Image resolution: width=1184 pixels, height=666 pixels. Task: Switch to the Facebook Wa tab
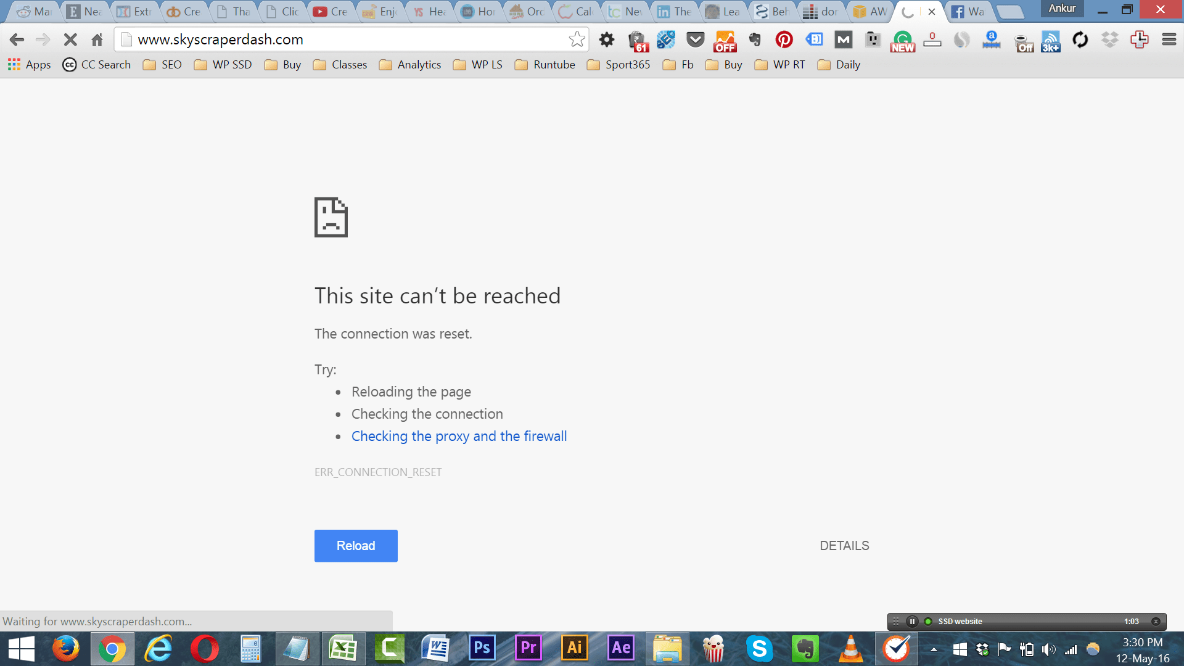(968, 12)
